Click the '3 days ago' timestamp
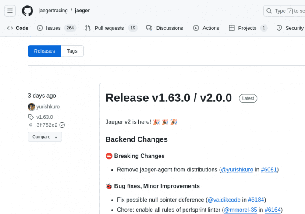This screenshot has width=305, height=214. pyautogui.click(x=42, y=96)
